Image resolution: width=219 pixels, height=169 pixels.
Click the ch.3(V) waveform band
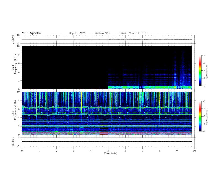click(x=107, y=141)
